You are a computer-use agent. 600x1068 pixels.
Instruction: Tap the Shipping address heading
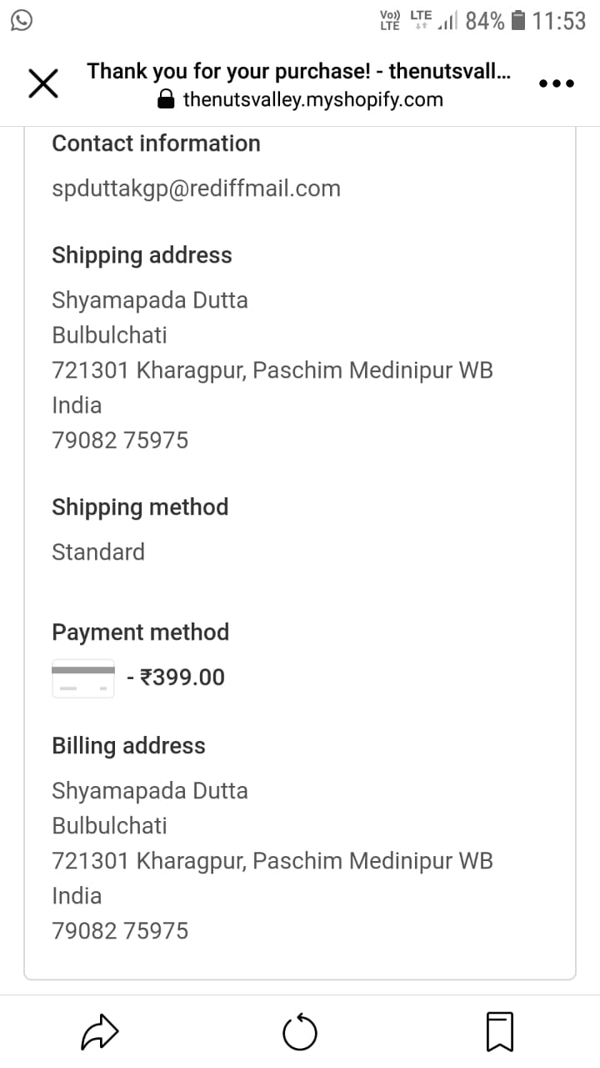pyautogui.click(x=142, y=255)
